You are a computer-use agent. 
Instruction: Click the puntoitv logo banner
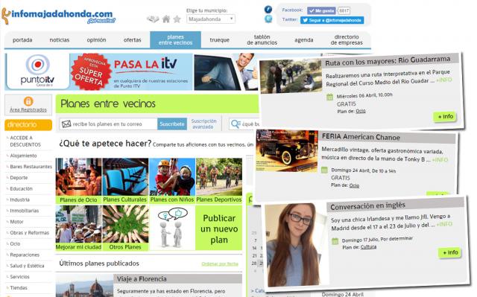(x=37, y=71)
